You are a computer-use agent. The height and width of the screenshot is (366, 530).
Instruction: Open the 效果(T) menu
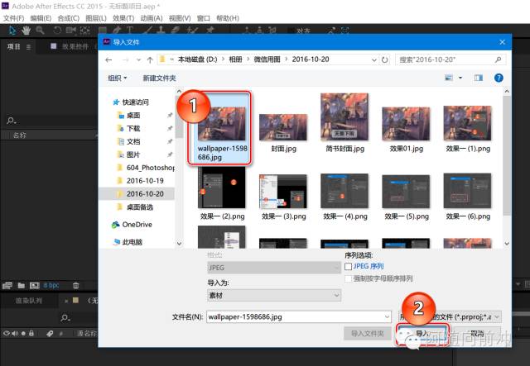coord(123,17)
